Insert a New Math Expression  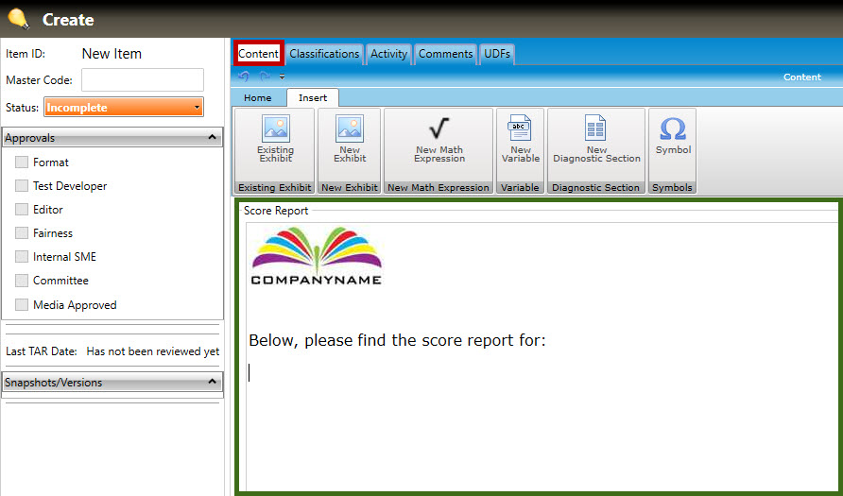(439, 129)
